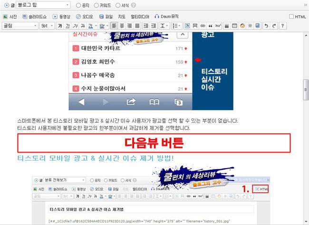309x225 pixels.
Task: Insert a table
Action: [234, 26]
